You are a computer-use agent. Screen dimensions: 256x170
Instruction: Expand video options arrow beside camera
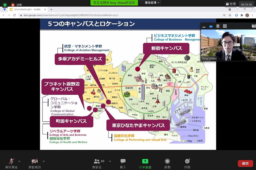pos(44,161)
